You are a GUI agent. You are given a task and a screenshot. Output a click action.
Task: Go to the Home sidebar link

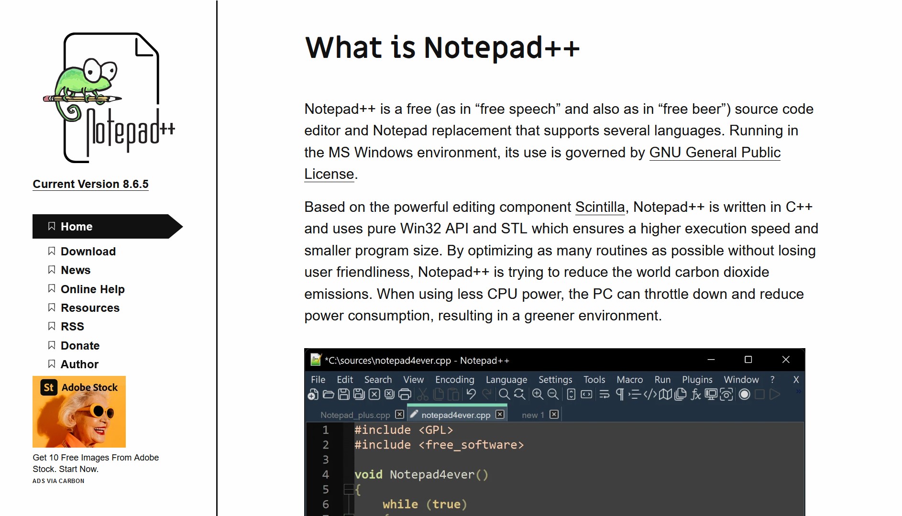pos(108,227)
